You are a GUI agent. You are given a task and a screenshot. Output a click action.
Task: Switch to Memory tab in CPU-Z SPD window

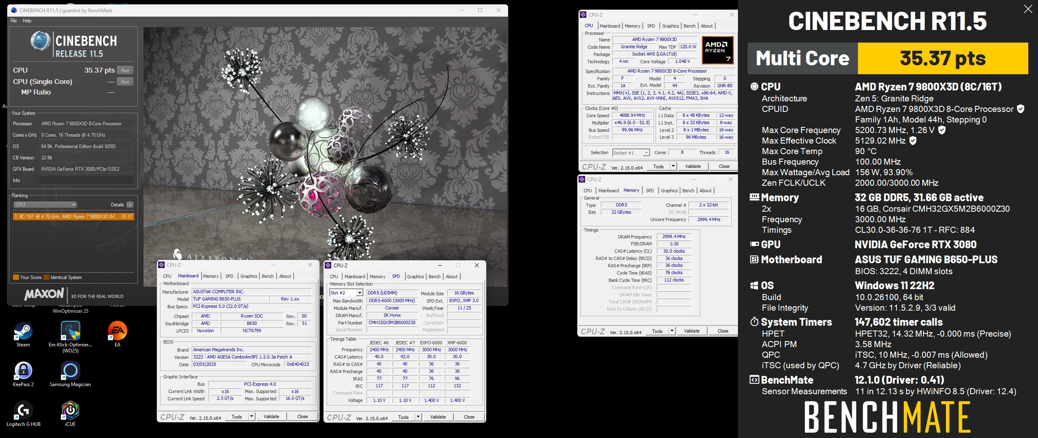coord(377,277)
